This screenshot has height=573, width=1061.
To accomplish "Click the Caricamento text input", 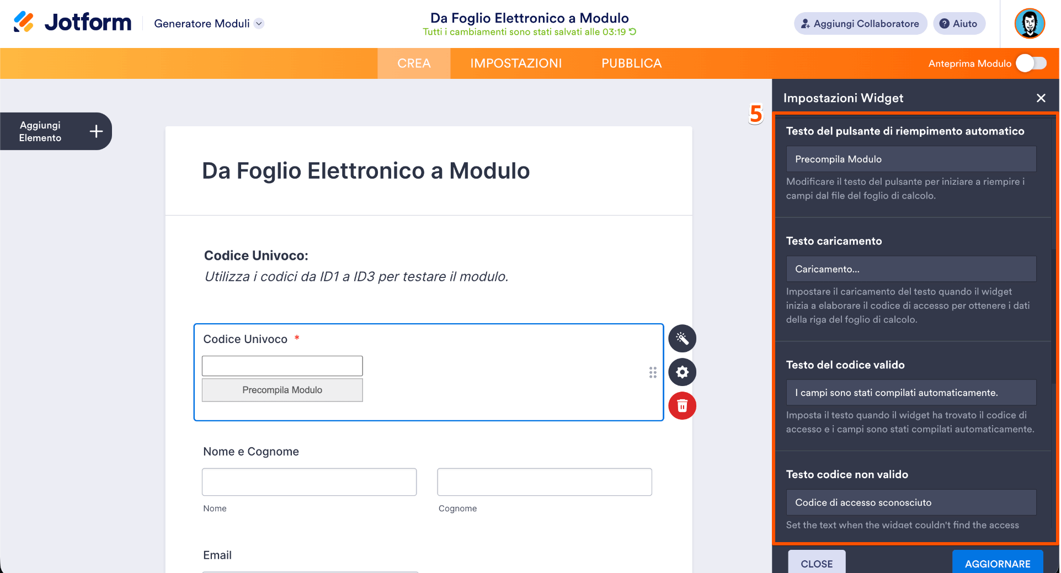I will coord(910,269).
